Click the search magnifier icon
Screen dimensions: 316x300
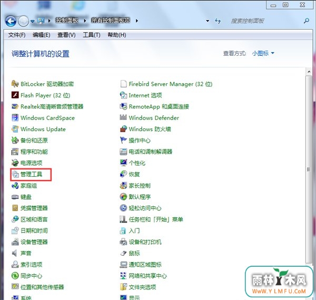307,21
